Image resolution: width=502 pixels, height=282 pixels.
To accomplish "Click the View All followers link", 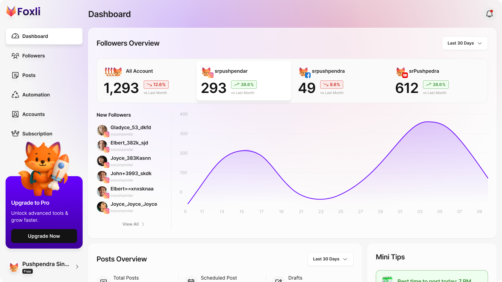I will (133, 224).
